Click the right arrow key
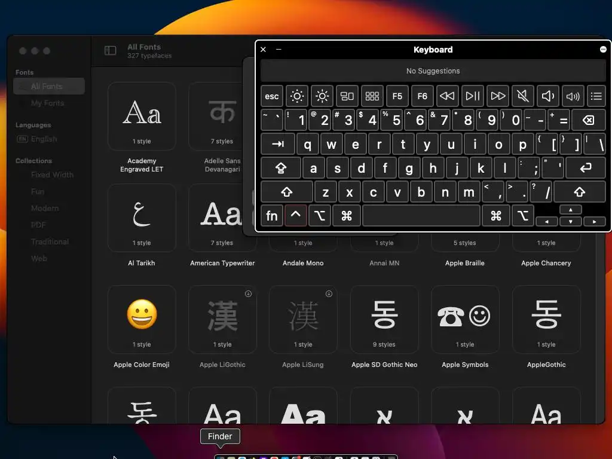612x459 pixels. point(595,222)
